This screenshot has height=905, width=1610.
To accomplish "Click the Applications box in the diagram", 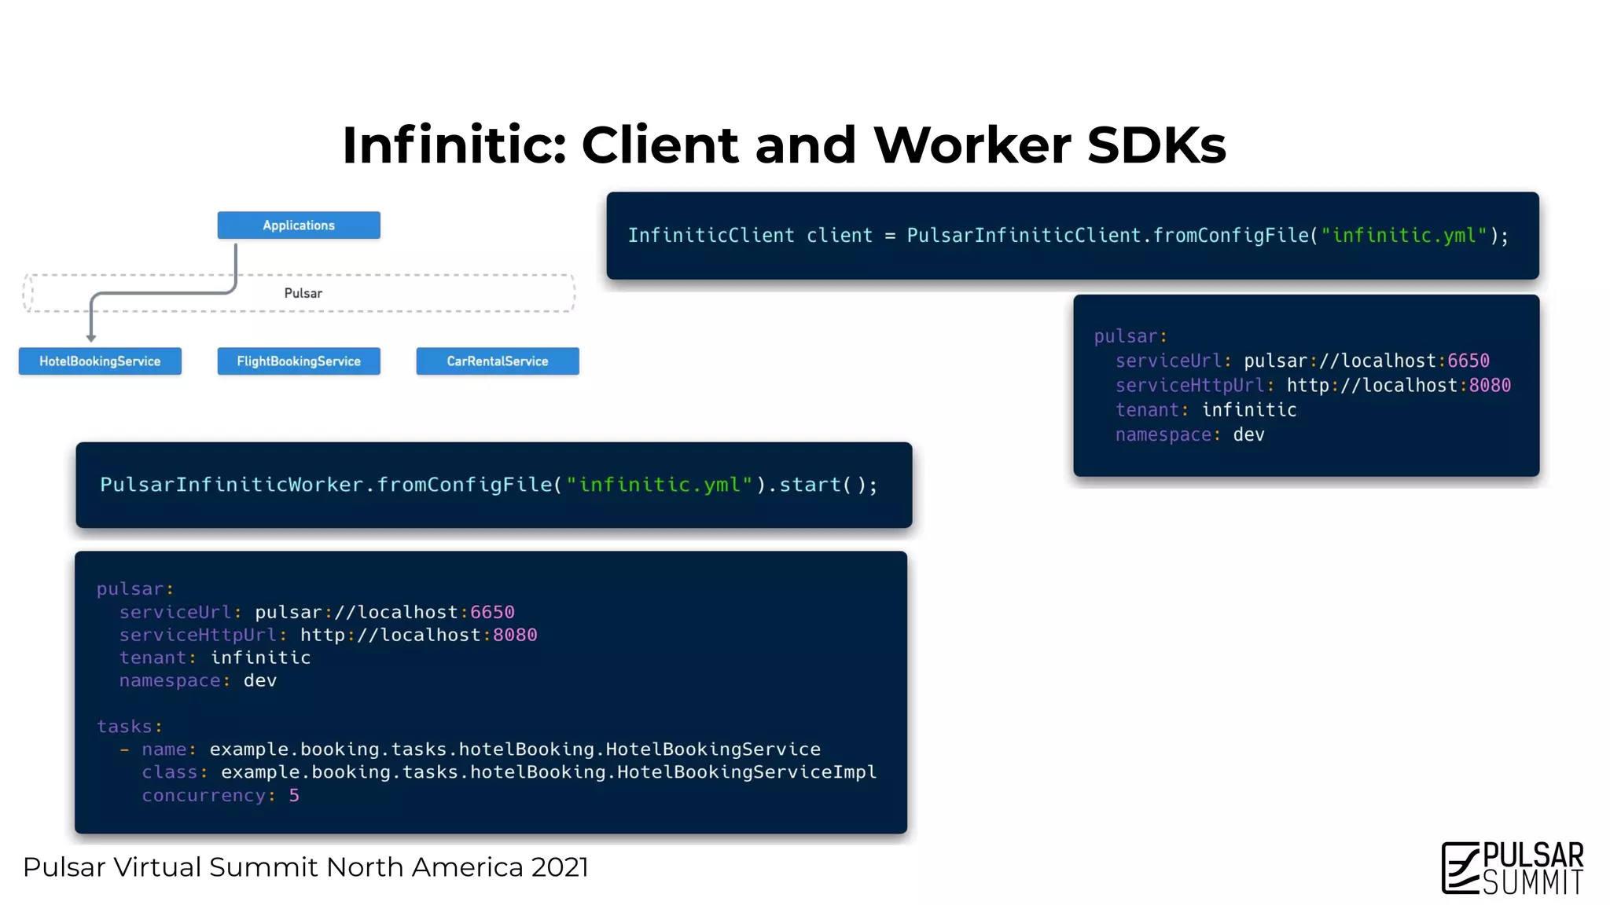I will [299, 225].
